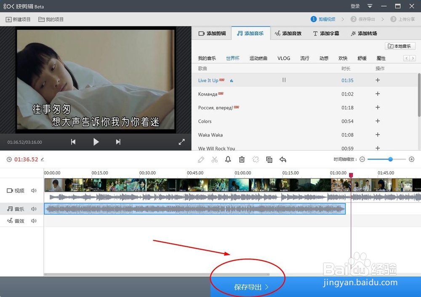Go to step 1 Edit Video (剪辑视频)
This screenshot has width=421, height=297.
click(x=323, y=19)
